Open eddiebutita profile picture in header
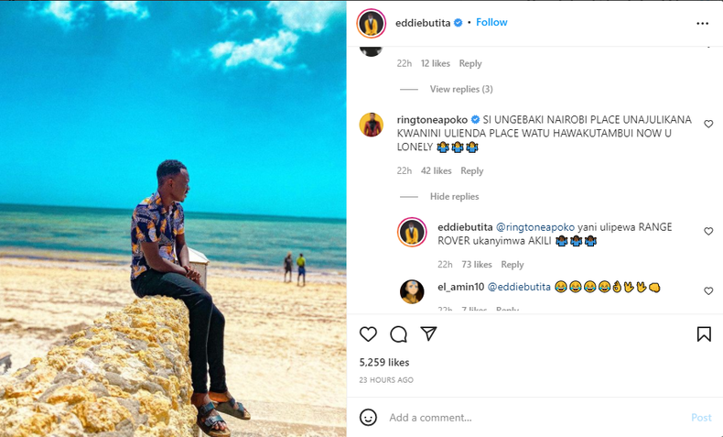Viewport: 723px width, 437px height. (x=371, y=23)
